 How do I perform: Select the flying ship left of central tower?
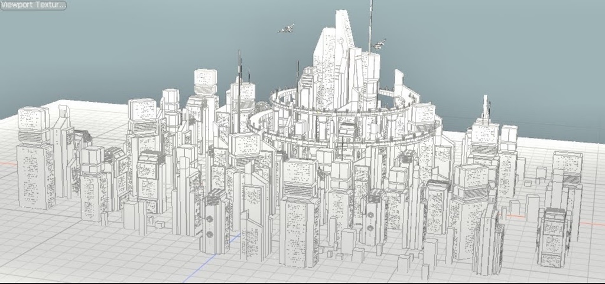click(286, 28)
